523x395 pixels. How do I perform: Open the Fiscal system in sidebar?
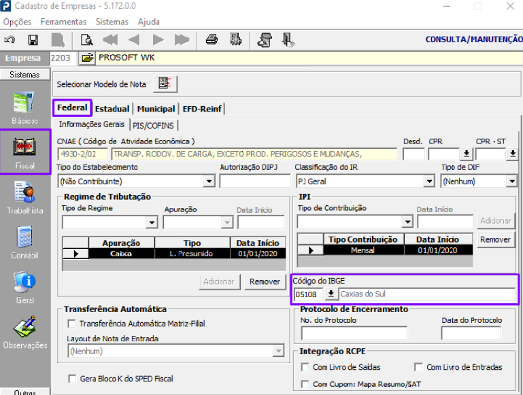coord(25,152)
